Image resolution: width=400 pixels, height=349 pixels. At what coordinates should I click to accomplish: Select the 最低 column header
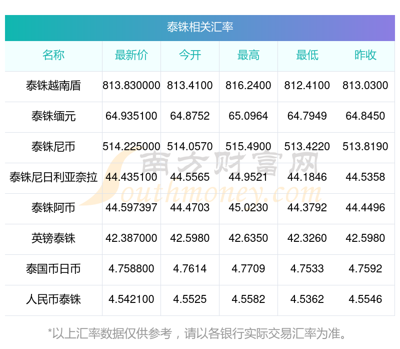[x=307, y=56]
